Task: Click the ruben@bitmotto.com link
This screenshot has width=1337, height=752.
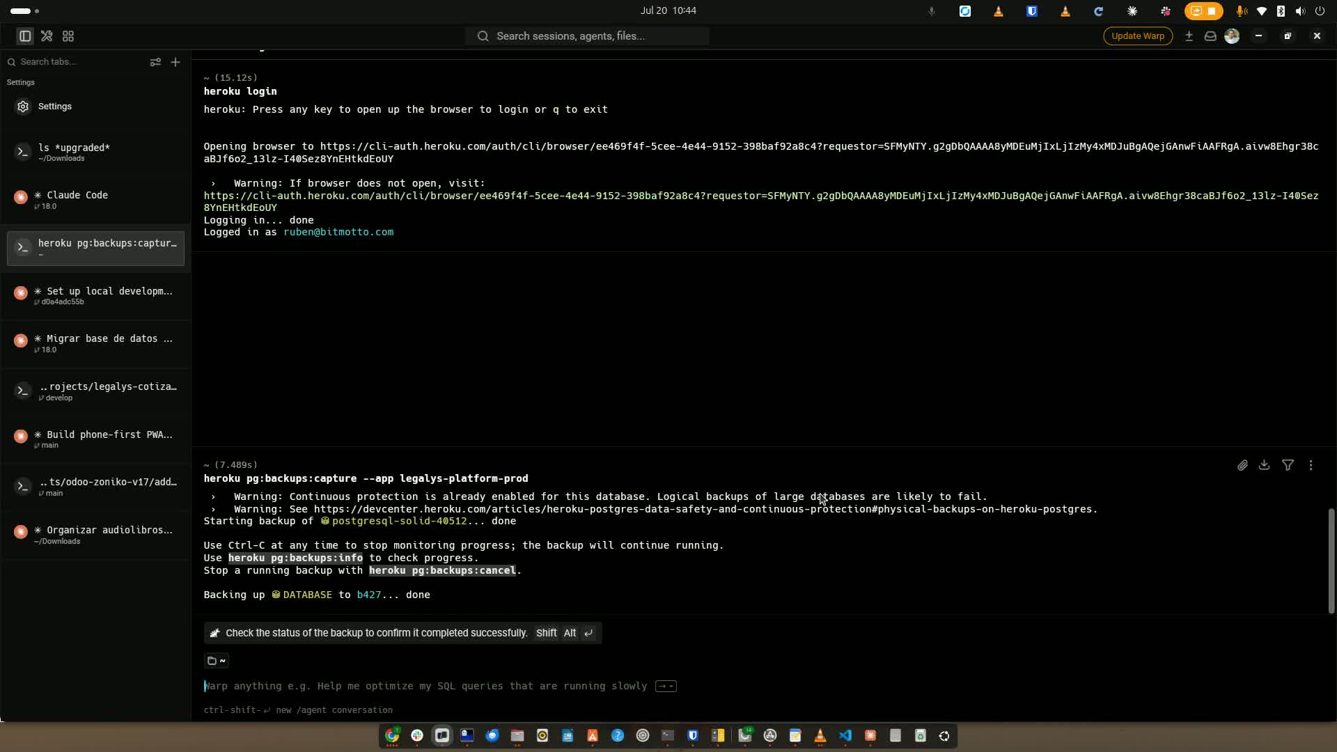Action: pyautogui.click(x=338, y=232)
